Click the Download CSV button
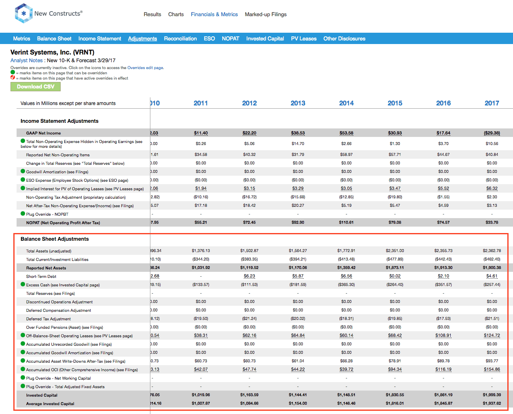 coord(36,86)
